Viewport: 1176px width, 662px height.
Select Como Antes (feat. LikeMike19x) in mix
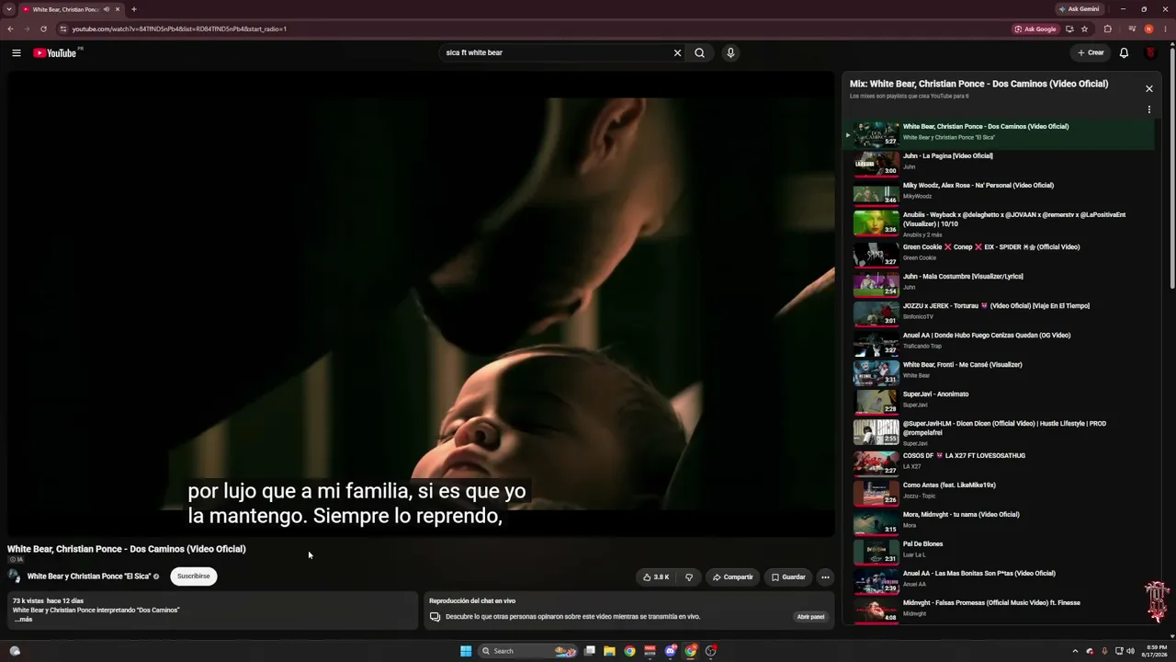(x=1000, y=492)
